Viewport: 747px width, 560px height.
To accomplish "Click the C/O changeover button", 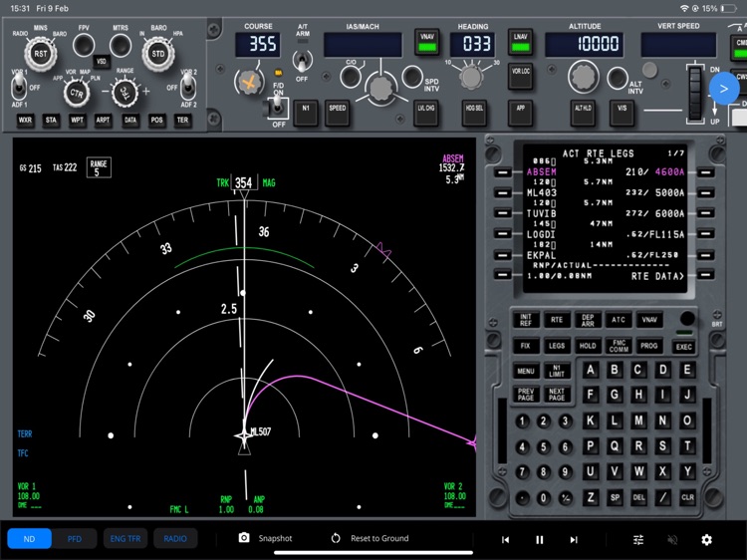I will (x=351, y=77).
